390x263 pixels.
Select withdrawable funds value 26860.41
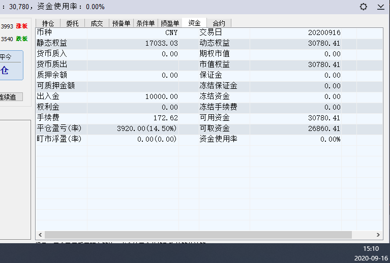pyautogui.click(x=324, y=128)
